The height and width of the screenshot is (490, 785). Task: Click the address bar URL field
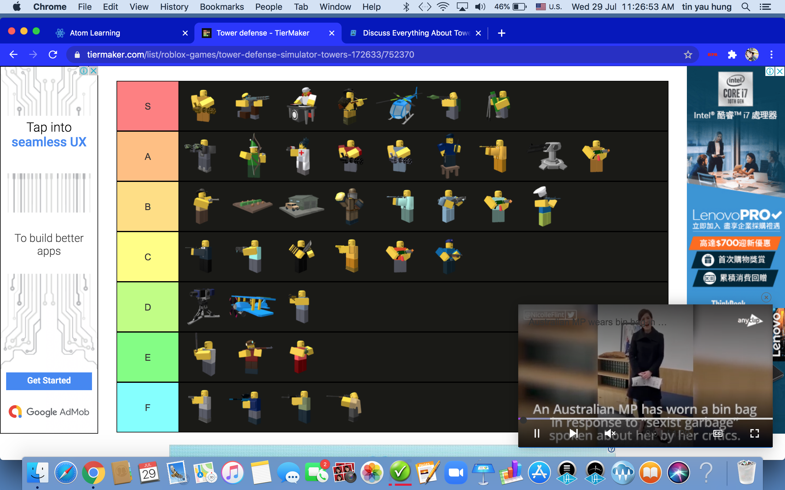click(x=250, y=55)
